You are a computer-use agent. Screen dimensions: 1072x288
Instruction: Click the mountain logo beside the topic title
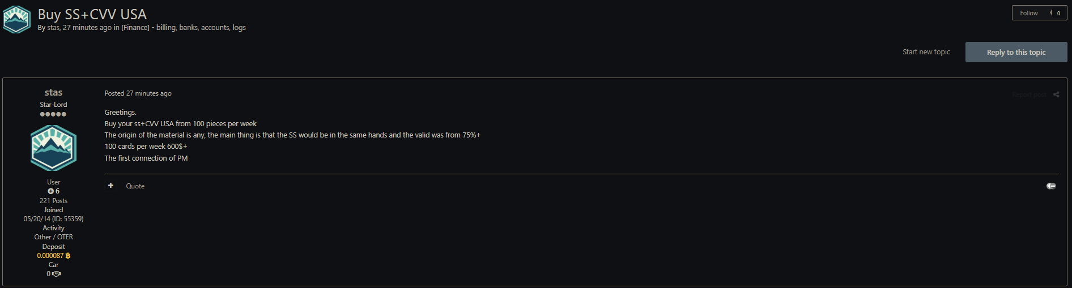point(16,20)
